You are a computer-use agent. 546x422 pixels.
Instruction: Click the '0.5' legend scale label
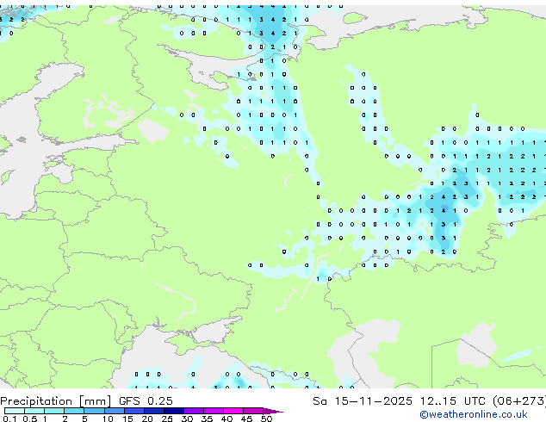click(30, 419)
